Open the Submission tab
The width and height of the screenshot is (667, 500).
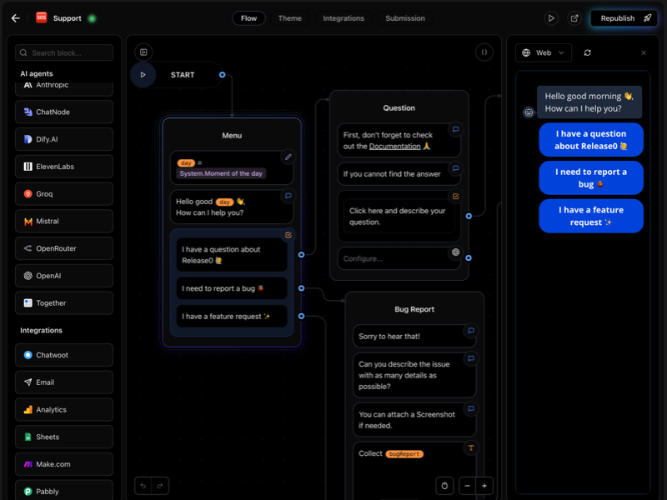[404, 17]
